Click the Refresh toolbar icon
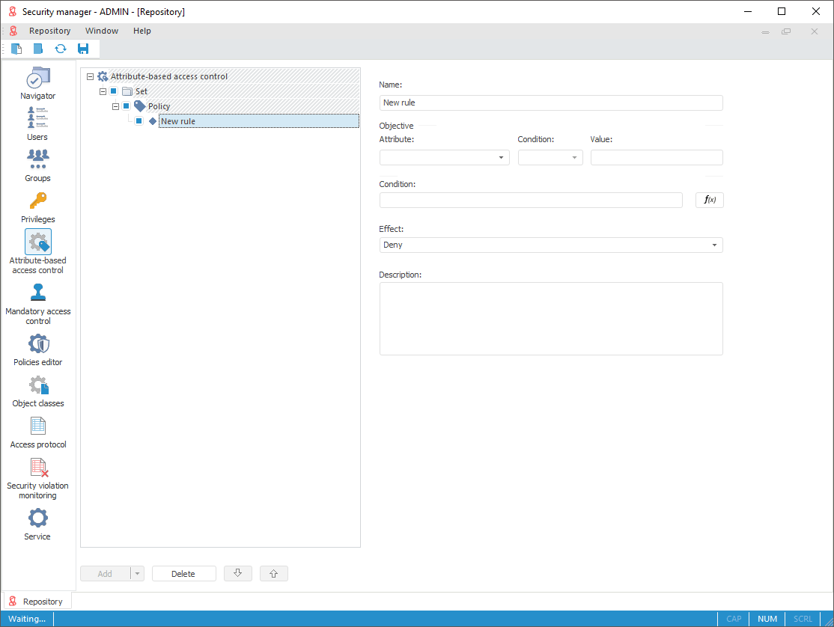 [x=61, y=49]
